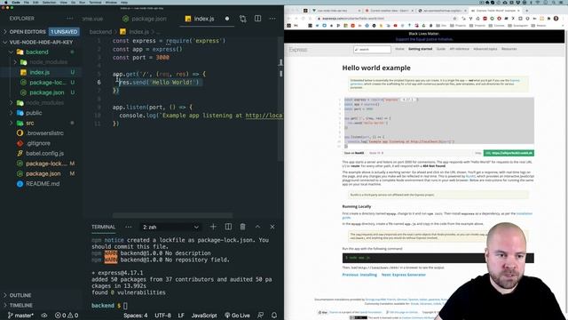Open package-lock.json in backend folder
Image resolution: width=568 pixels, height=320 pixels.
point(48,83)
